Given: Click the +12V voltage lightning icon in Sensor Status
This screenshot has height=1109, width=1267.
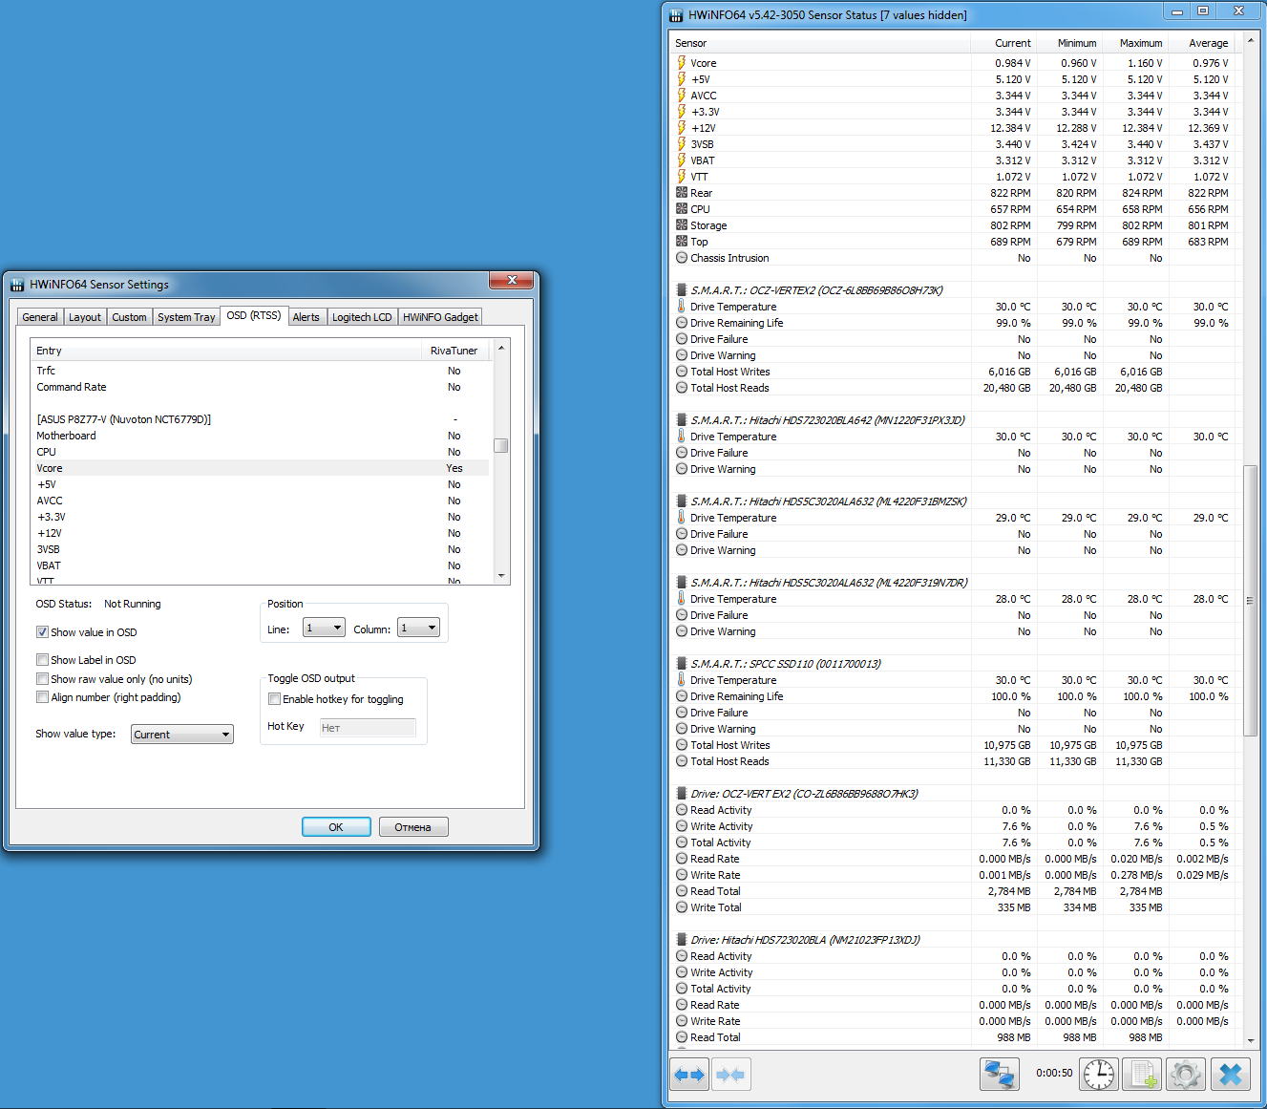Looking at the screenshot, I should (x=682, y=128).
